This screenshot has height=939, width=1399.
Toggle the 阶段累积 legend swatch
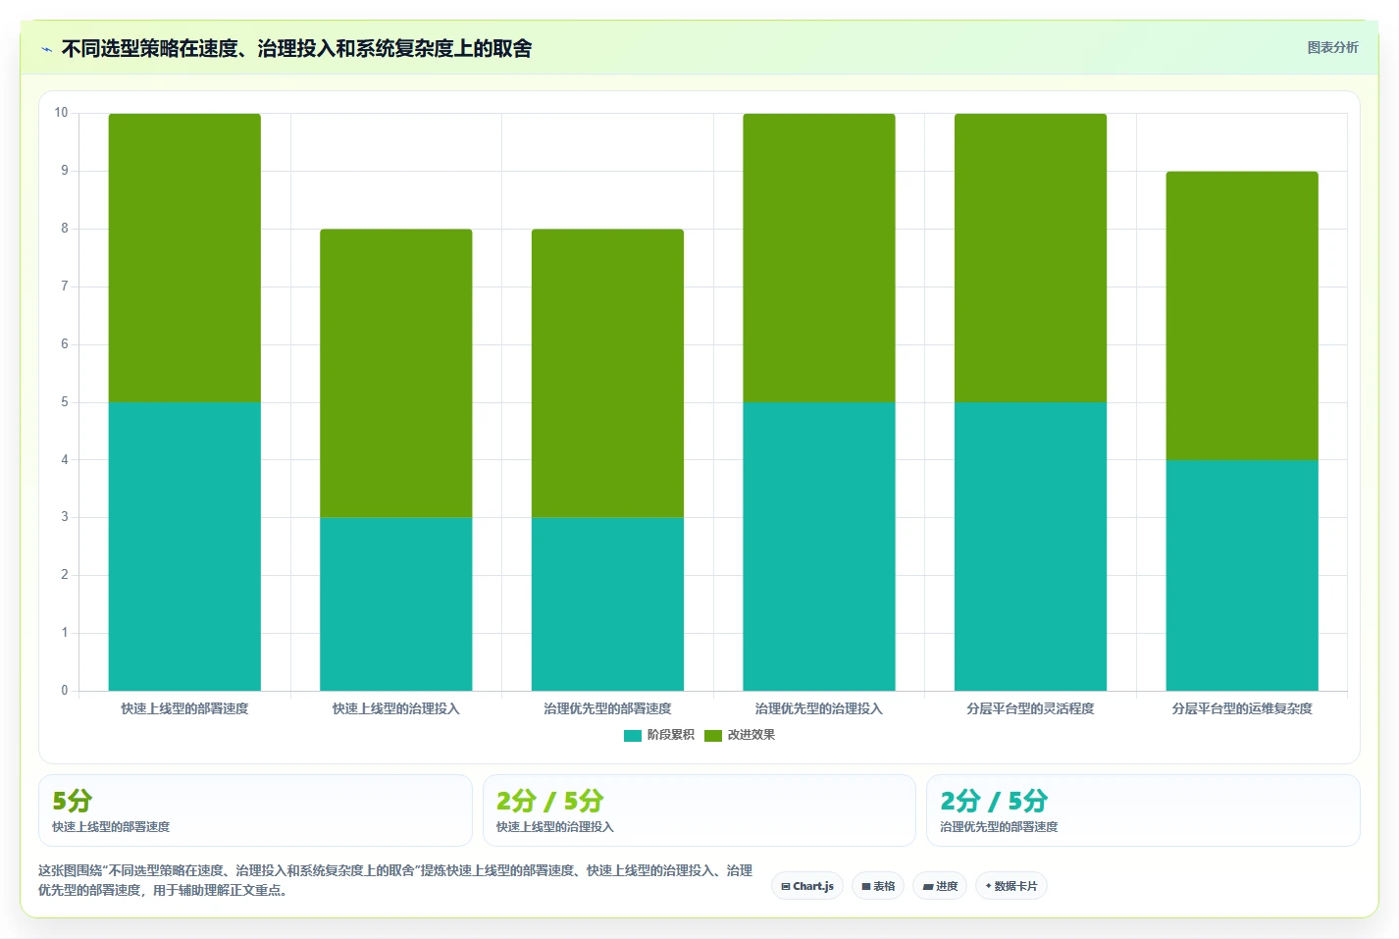(633, 735)
